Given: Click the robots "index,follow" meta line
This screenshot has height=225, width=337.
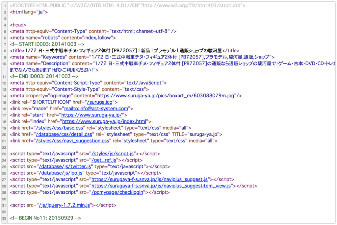Looking at the screenshot, I should pos(63,38).
